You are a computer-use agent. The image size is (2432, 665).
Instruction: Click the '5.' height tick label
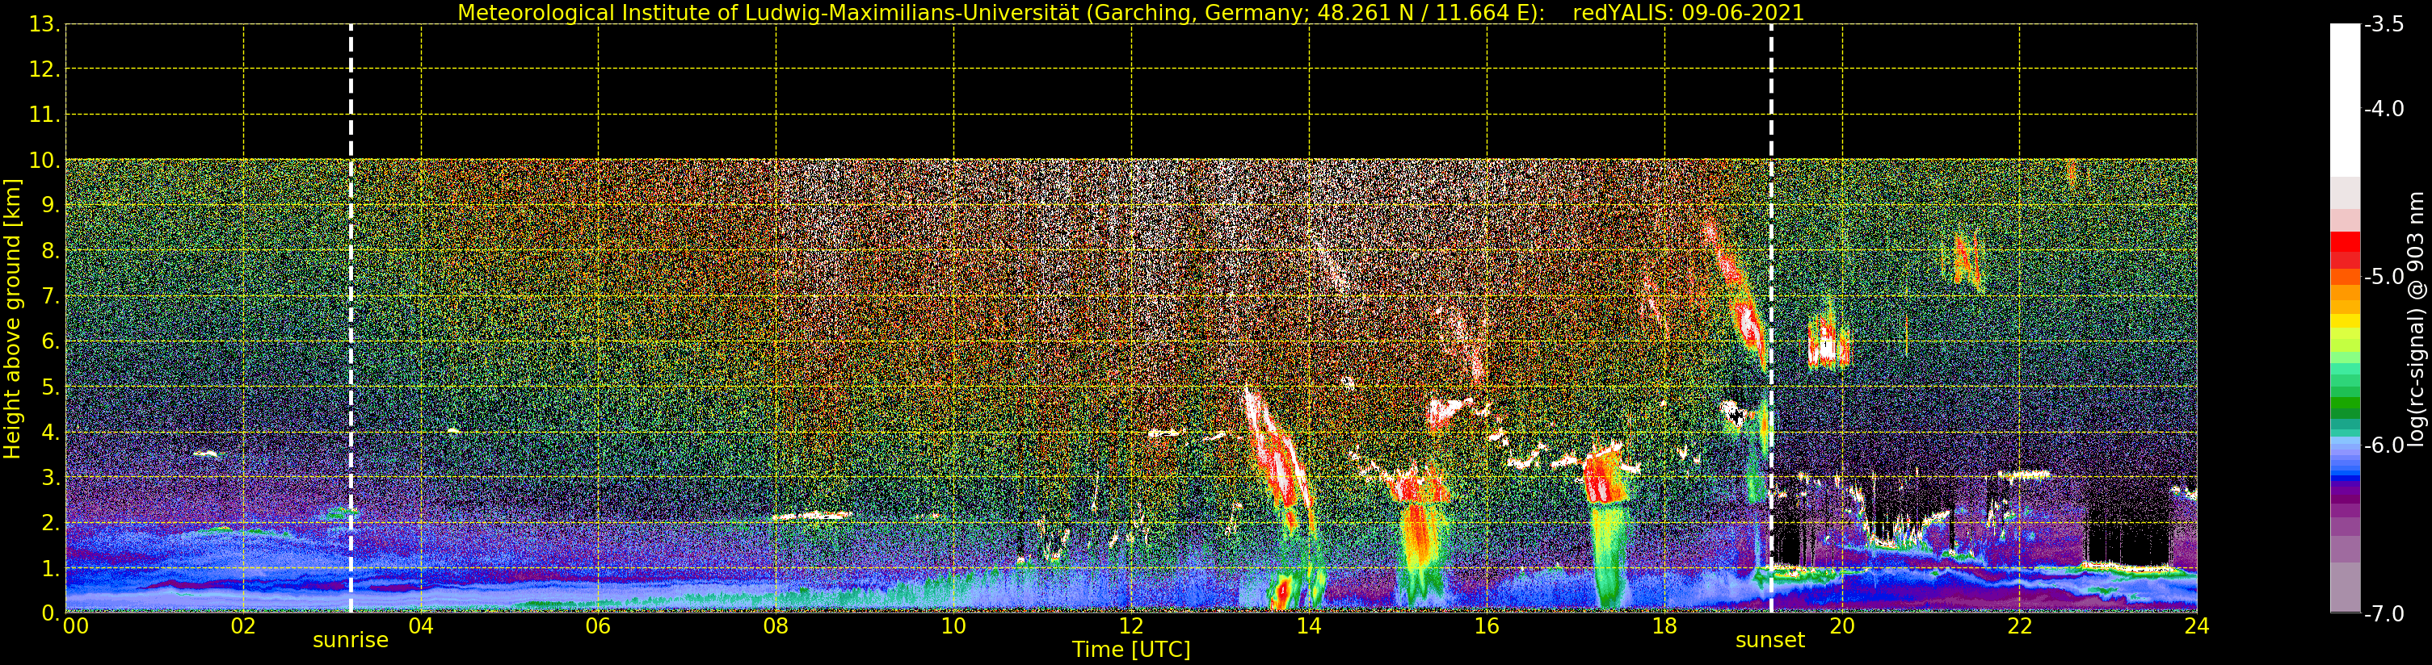(x=50, y=387)
